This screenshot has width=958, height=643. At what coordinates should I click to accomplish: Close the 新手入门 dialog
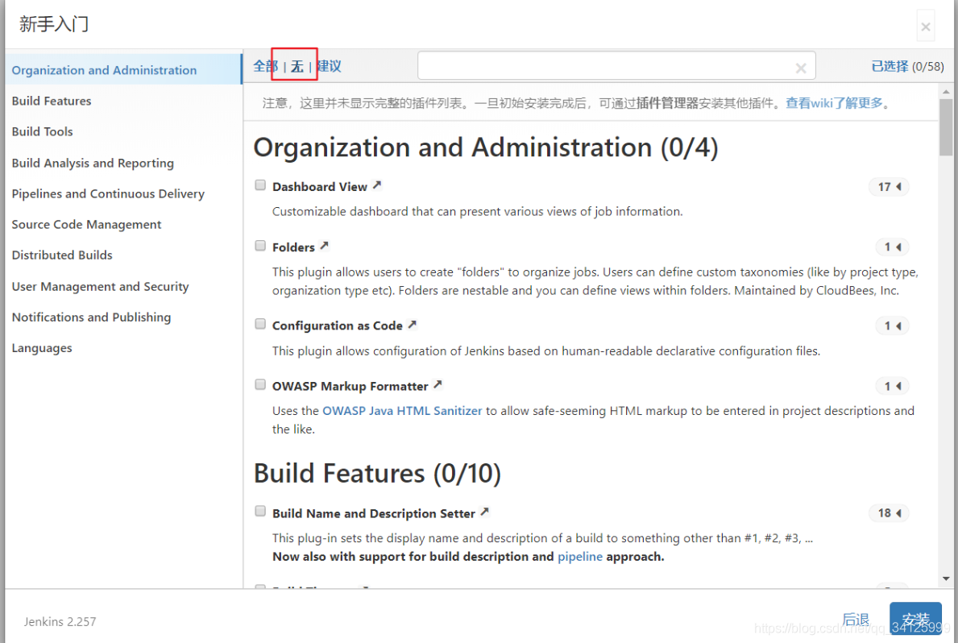coord(926,27)
